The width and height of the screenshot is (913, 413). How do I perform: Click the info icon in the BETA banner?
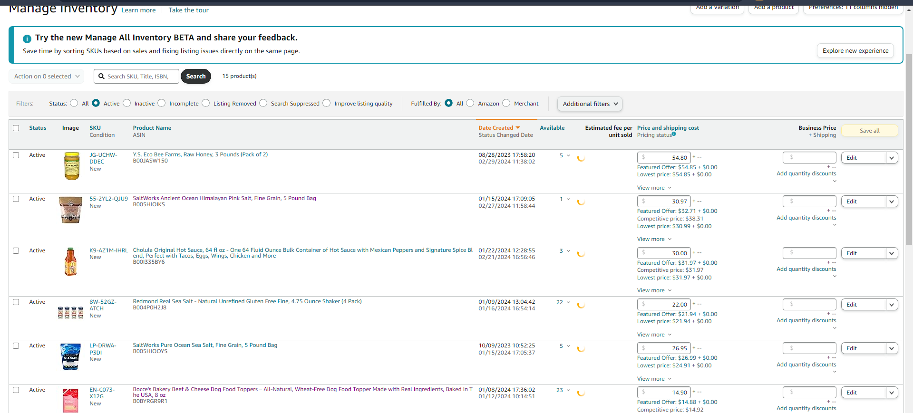27,38
